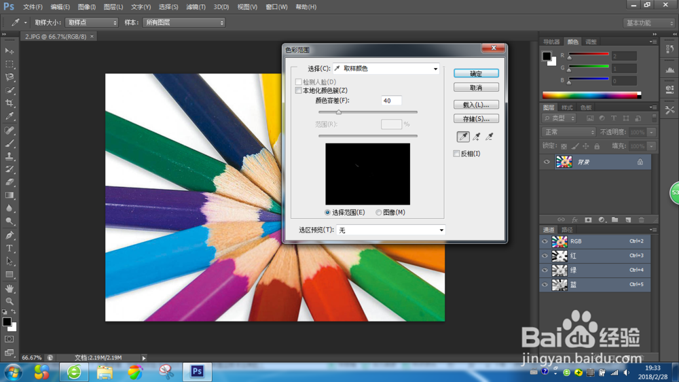
Task: Hide the 背景 layer visibility eye
Action: (547, 162)
